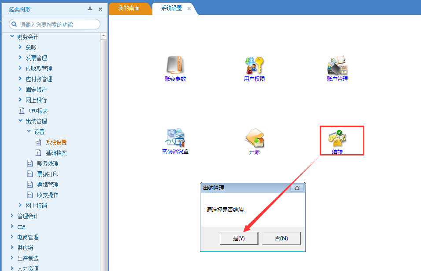421x271 pixels.
Task: Collapse the 财务会计 tree node
Action: (12, 37)
